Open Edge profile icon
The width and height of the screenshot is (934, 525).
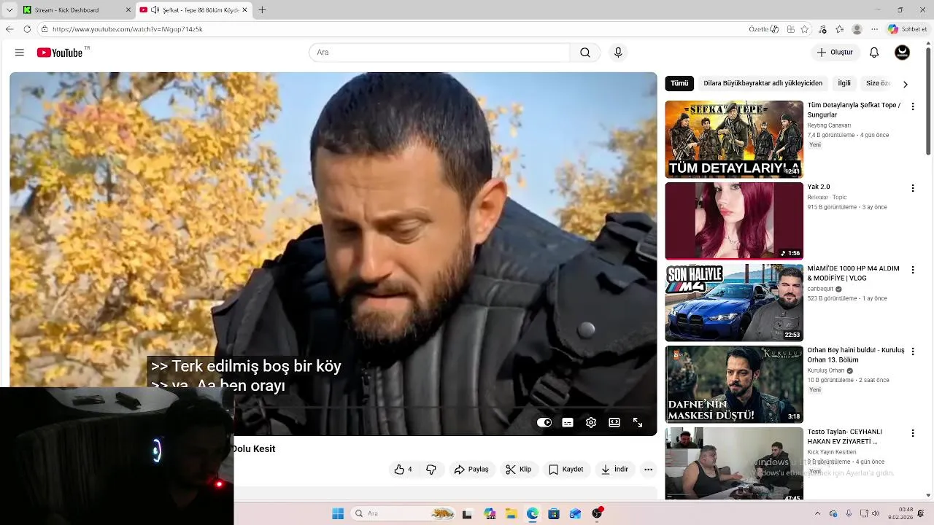(x=857, y=29)
